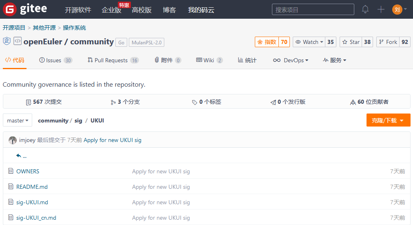Click the 搜索项目 search field
Viewport: 413px width, 225px height.
point(313,9)
